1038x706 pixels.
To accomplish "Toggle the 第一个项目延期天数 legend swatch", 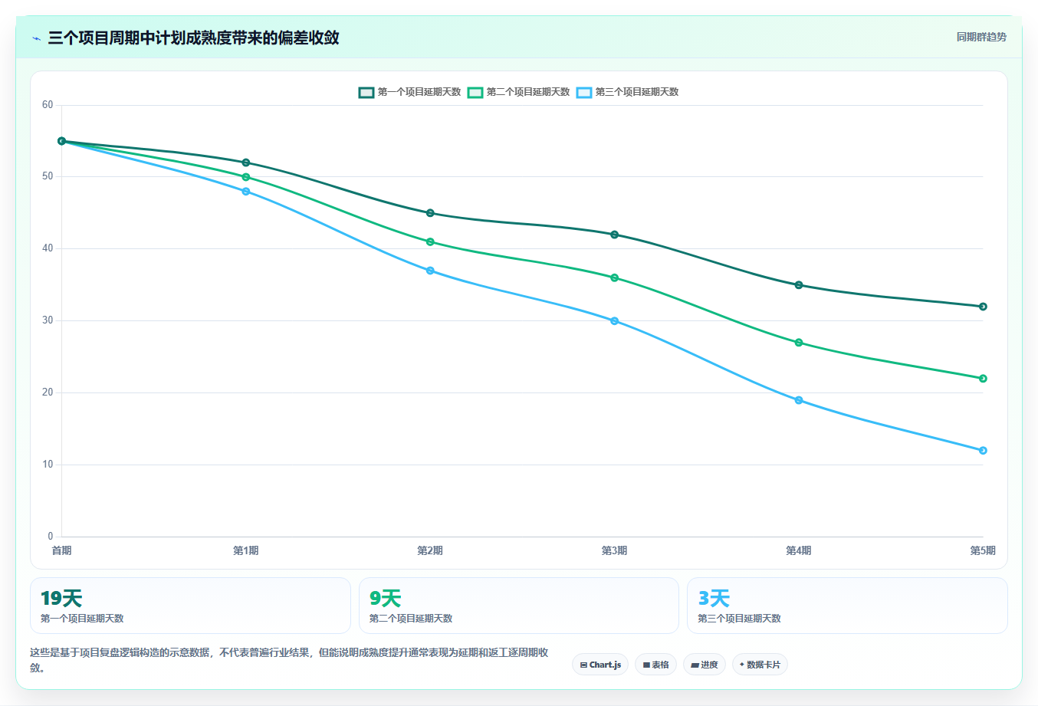I will (366, 92).
